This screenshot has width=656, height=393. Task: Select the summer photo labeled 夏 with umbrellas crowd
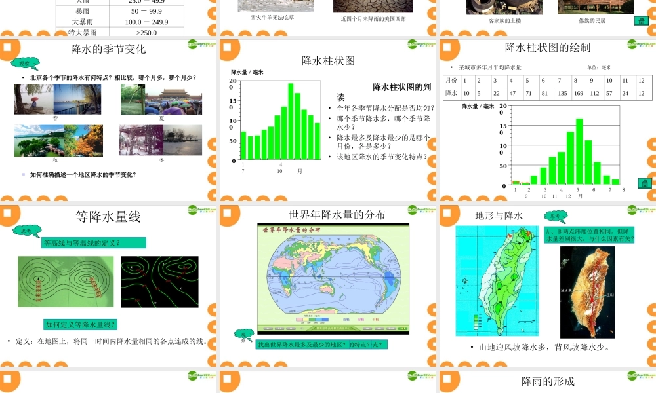coord(161,100)
